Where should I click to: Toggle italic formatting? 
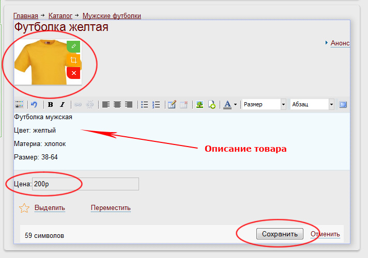coord(62,105)
